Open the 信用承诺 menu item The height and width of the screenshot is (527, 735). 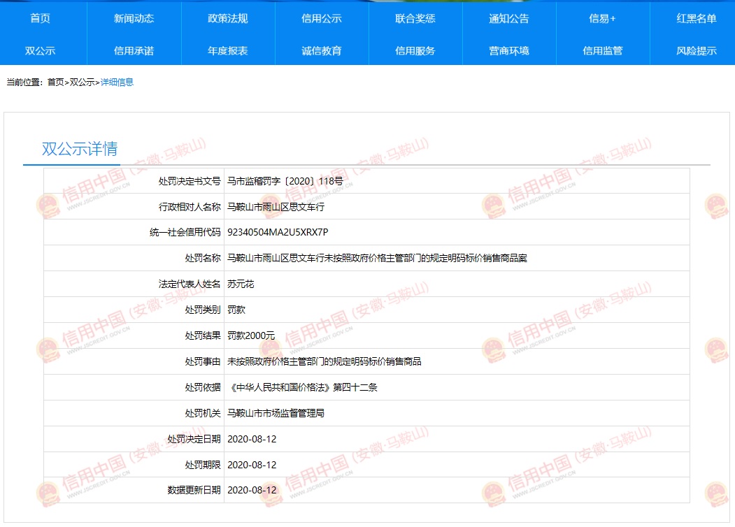pos(134,51)
